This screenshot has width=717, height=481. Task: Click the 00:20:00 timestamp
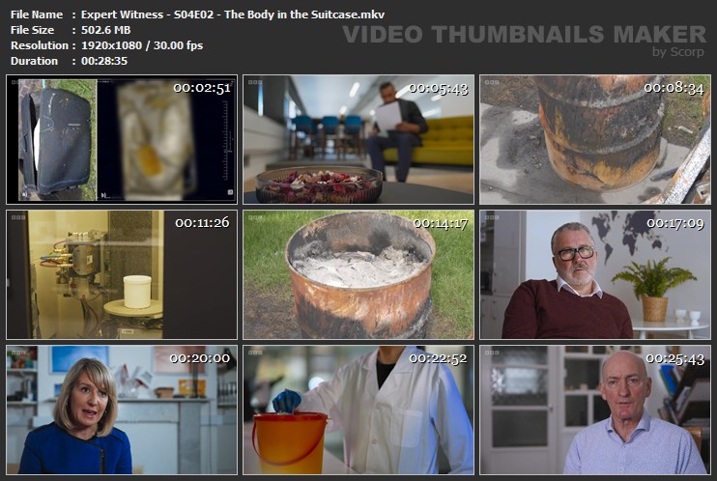click(200, 358)
